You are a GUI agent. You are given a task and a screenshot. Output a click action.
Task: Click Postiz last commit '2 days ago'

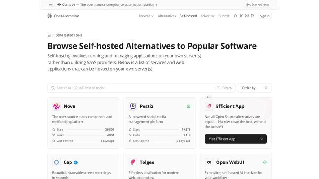[184, 141]
